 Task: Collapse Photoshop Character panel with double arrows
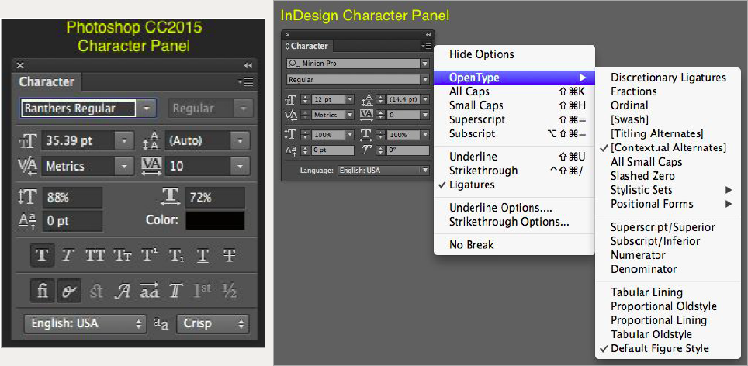248,65
